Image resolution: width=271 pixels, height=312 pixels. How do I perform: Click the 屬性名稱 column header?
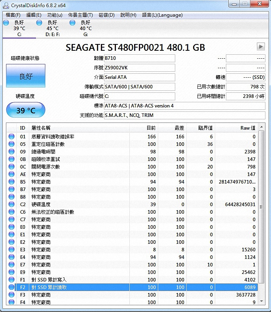pos(79,128)
